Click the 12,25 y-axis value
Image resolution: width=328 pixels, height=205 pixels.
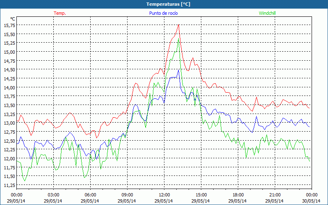click(x=9, y=149)
